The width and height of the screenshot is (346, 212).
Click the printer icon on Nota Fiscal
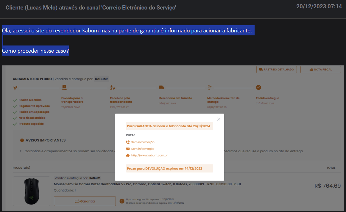[311, 69]
